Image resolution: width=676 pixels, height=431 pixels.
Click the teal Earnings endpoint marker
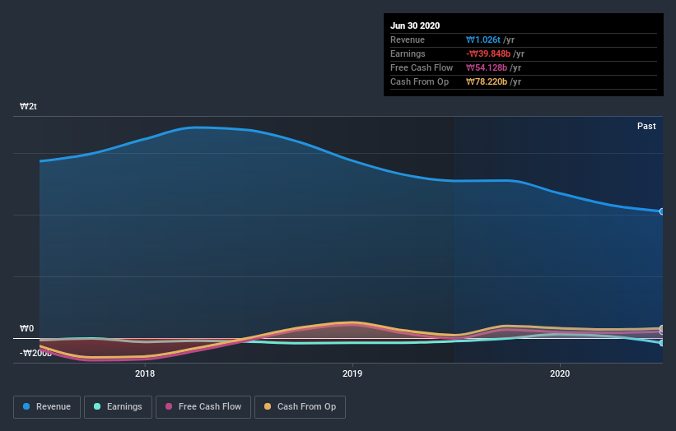pyautogui.click(x=662, y=343)
